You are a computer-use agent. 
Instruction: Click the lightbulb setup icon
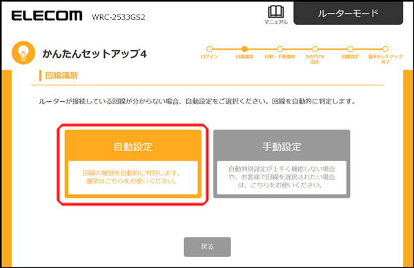(23, 52)
